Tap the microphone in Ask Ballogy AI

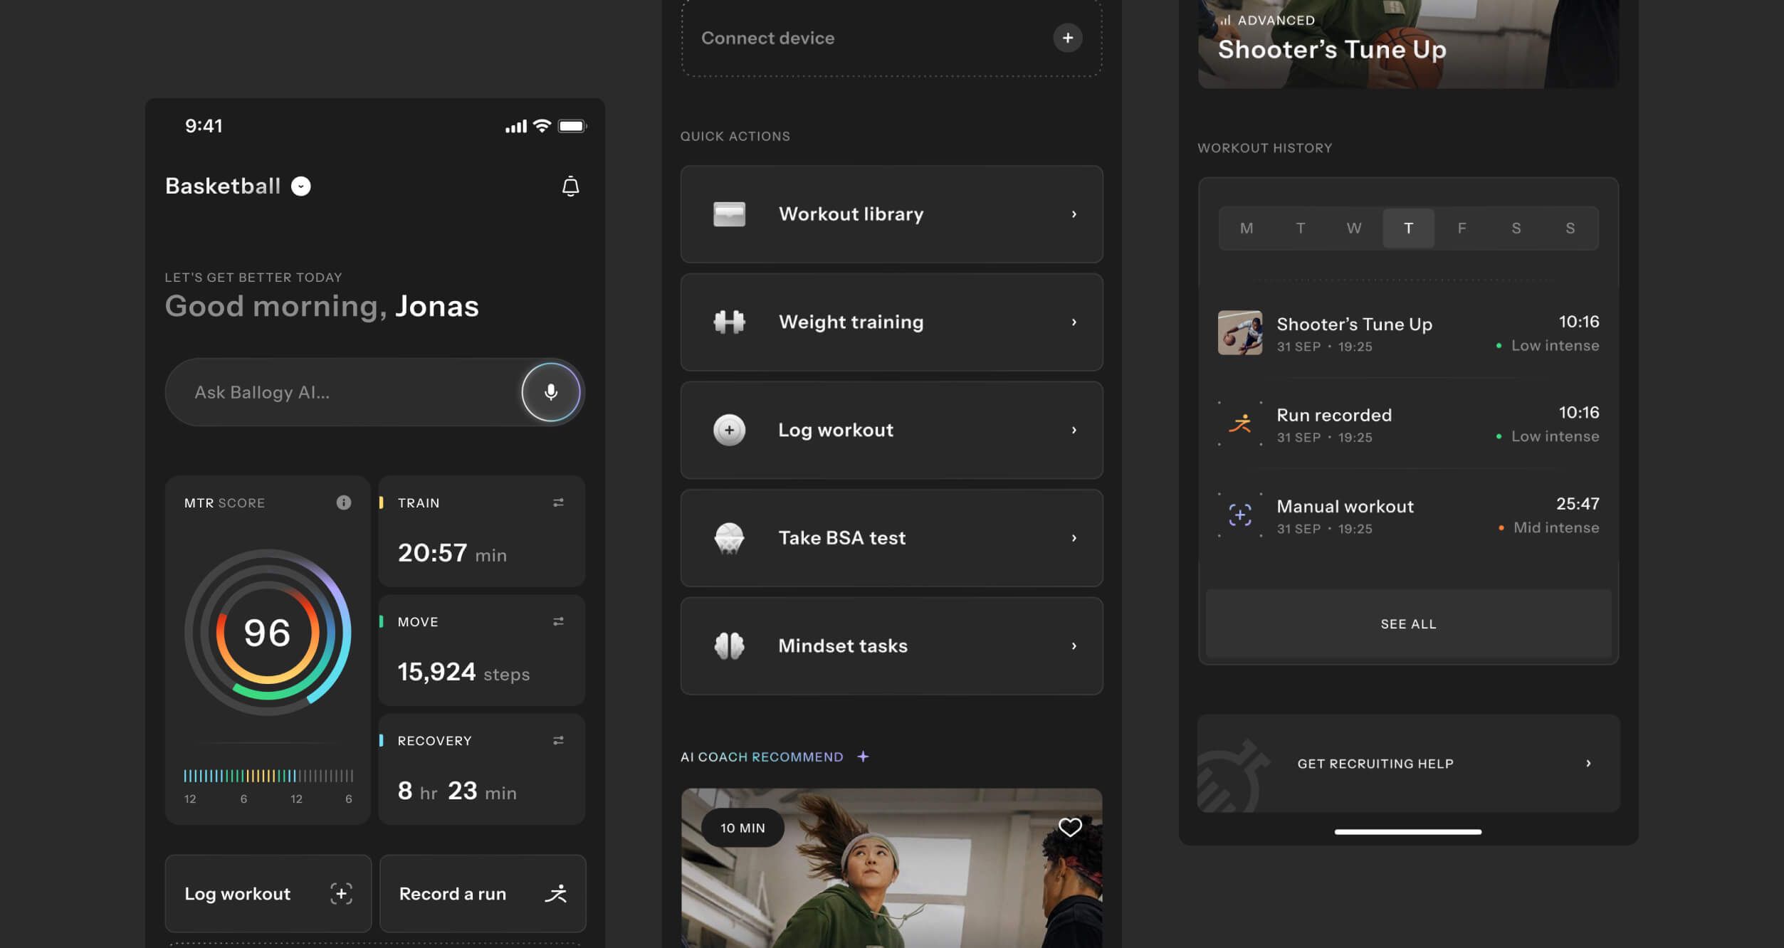[550, 392]
